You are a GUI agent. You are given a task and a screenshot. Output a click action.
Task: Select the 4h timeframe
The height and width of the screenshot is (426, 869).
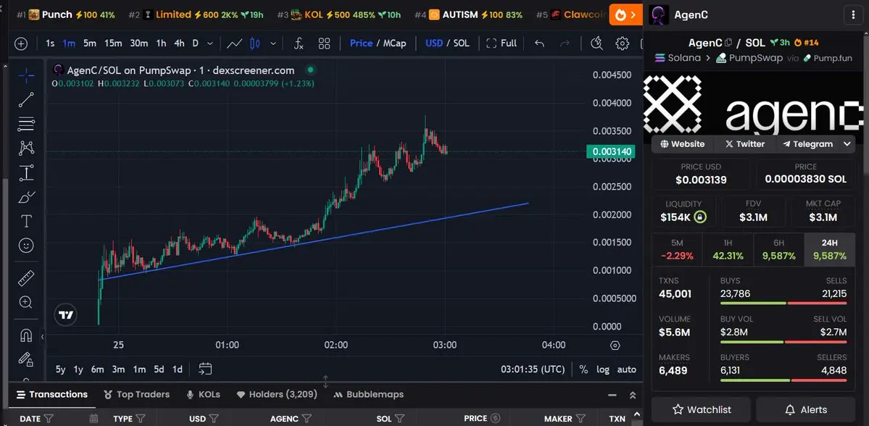(179, 43)
